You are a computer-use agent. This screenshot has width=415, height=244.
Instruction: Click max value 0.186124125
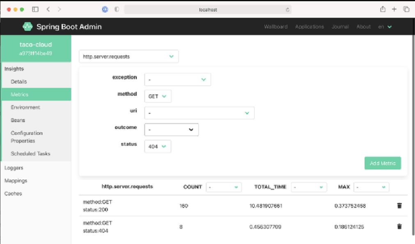tap(349, 227)
